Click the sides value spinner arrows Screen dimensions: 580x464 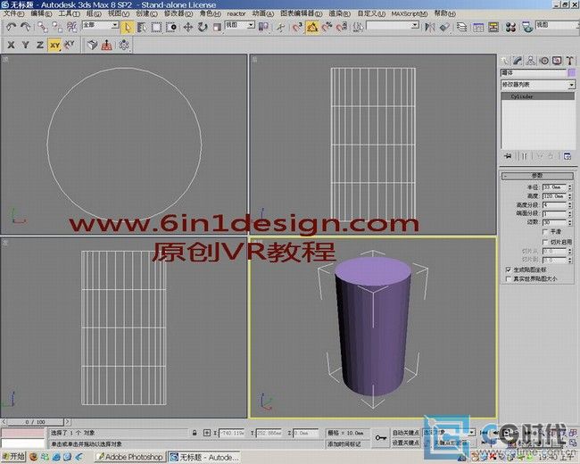(x=569, y=222)
